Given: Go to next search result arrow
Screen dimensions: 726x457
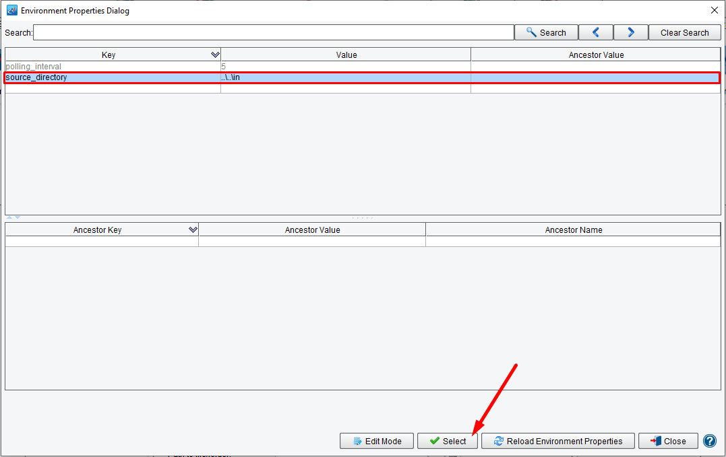Looking at the screenshot, I should tap(630, 32).
